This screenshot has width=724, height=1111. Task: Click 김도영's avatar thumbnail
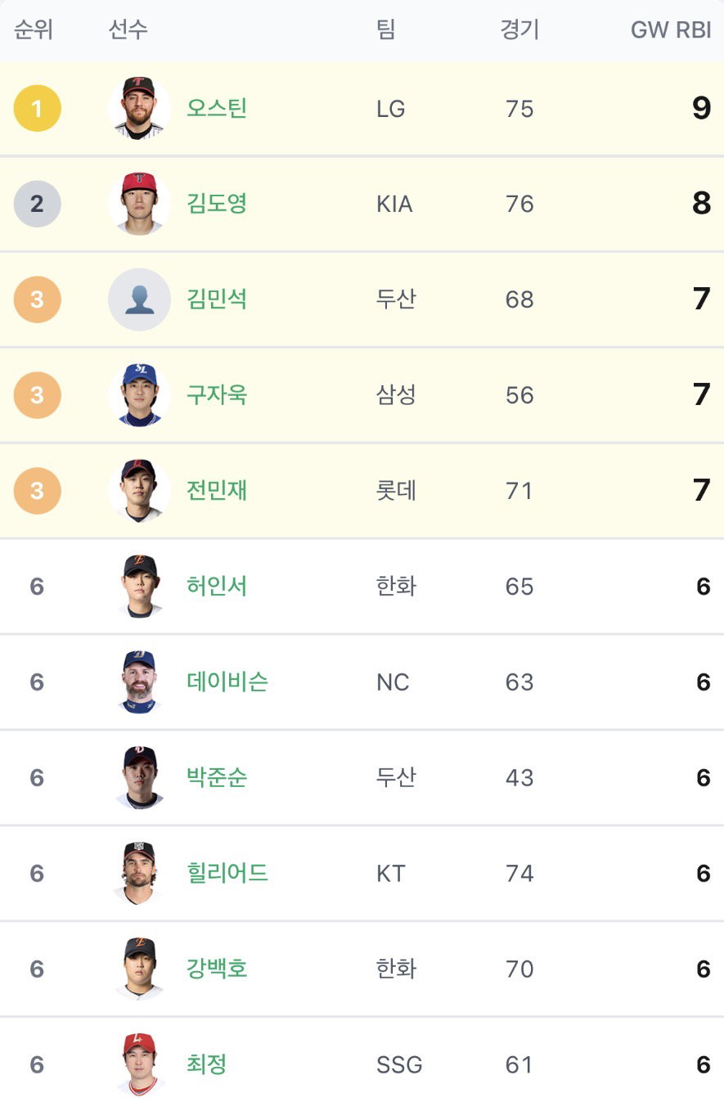(139, 204)
